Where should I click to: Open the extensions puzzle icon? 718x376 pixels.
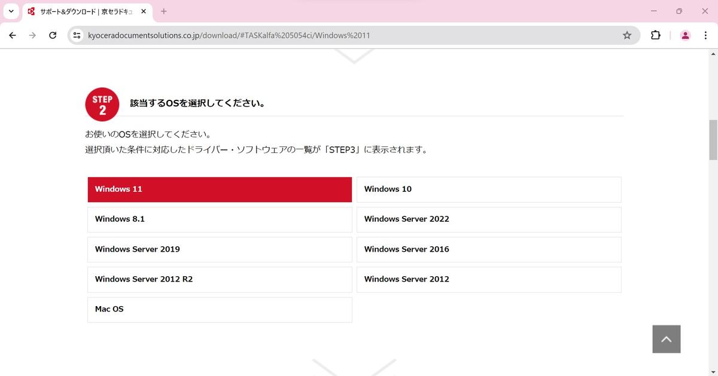(x=656, y=35)
